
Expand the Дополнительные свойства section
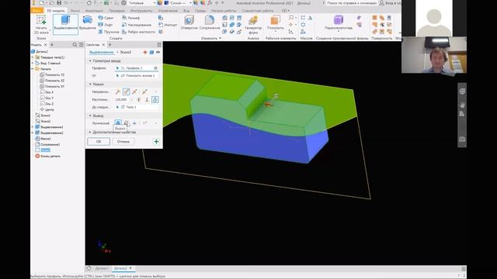[90, 133]
